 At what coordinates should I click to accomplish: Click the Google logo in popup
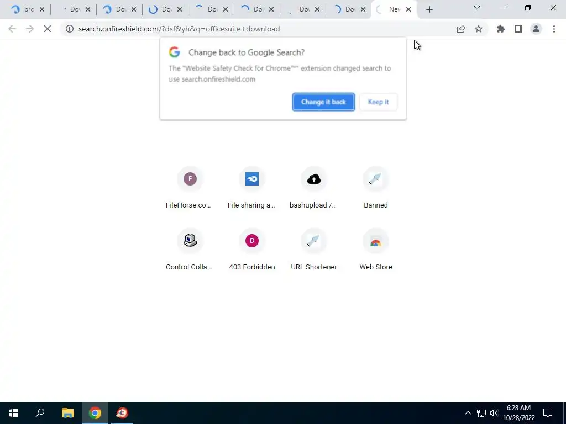(174, 52)
